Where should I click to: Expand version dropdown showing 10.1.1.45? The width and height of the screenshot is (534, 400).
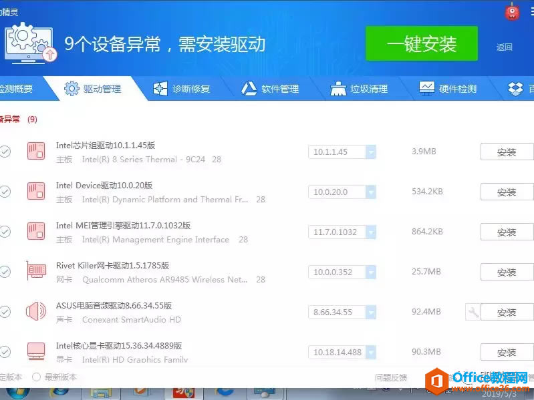coord(370,152)
